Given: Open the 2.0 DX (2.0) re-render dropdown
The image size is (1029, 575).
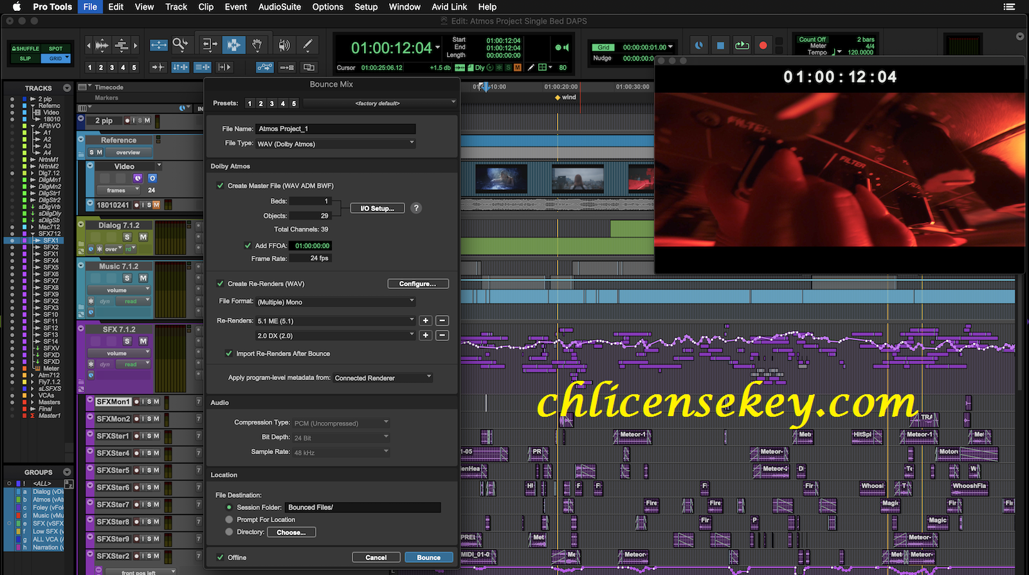Looking at the screenshot, I should point(336,335).
